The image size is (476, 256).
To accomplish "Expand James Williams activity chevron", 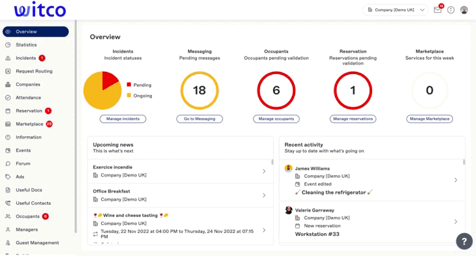I will pos(456,180).
